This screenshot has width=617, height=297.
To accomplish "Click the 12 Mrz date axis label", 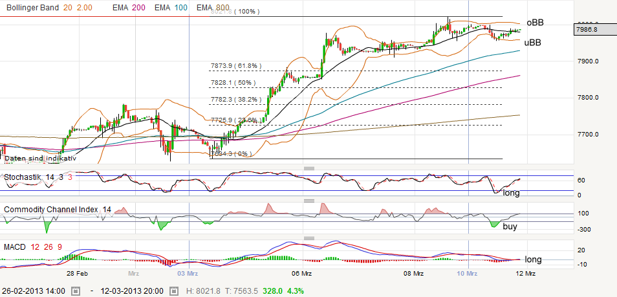I will (x=525, y=273).
